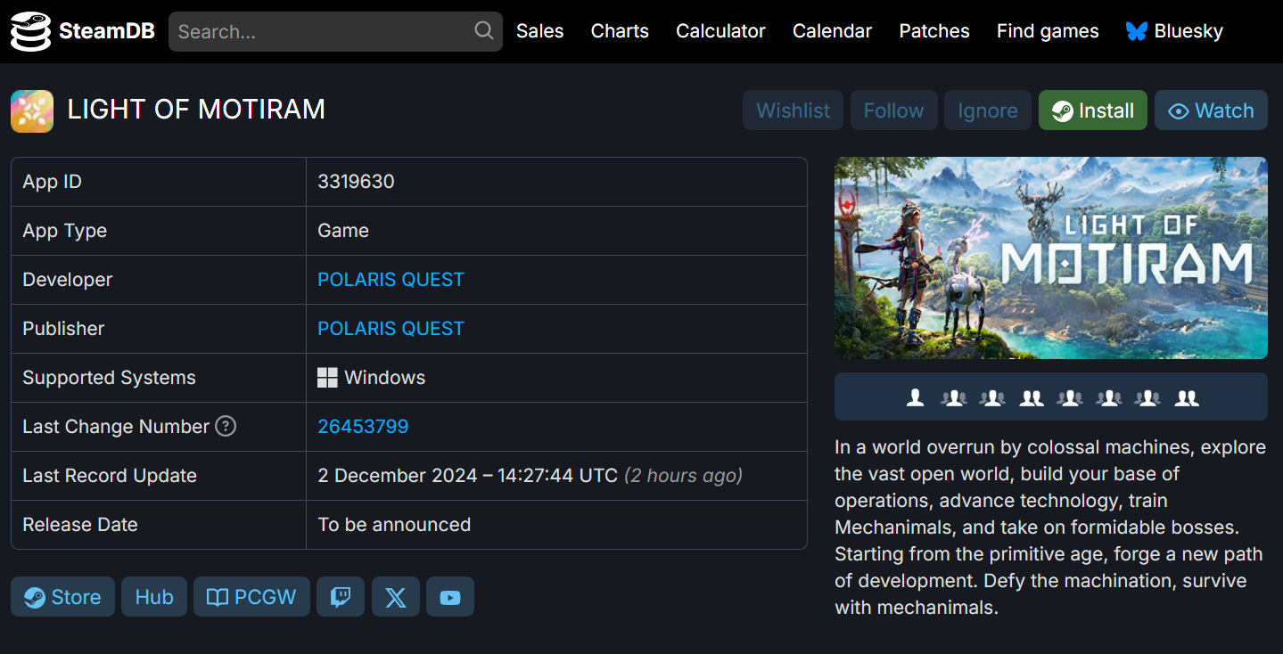The height and width of the screenshot is (654, 1283).
Task: Click the Ignore button
Action: [988, 110]
